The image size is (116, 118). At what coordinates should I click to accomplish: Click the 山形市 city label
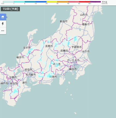84,15
